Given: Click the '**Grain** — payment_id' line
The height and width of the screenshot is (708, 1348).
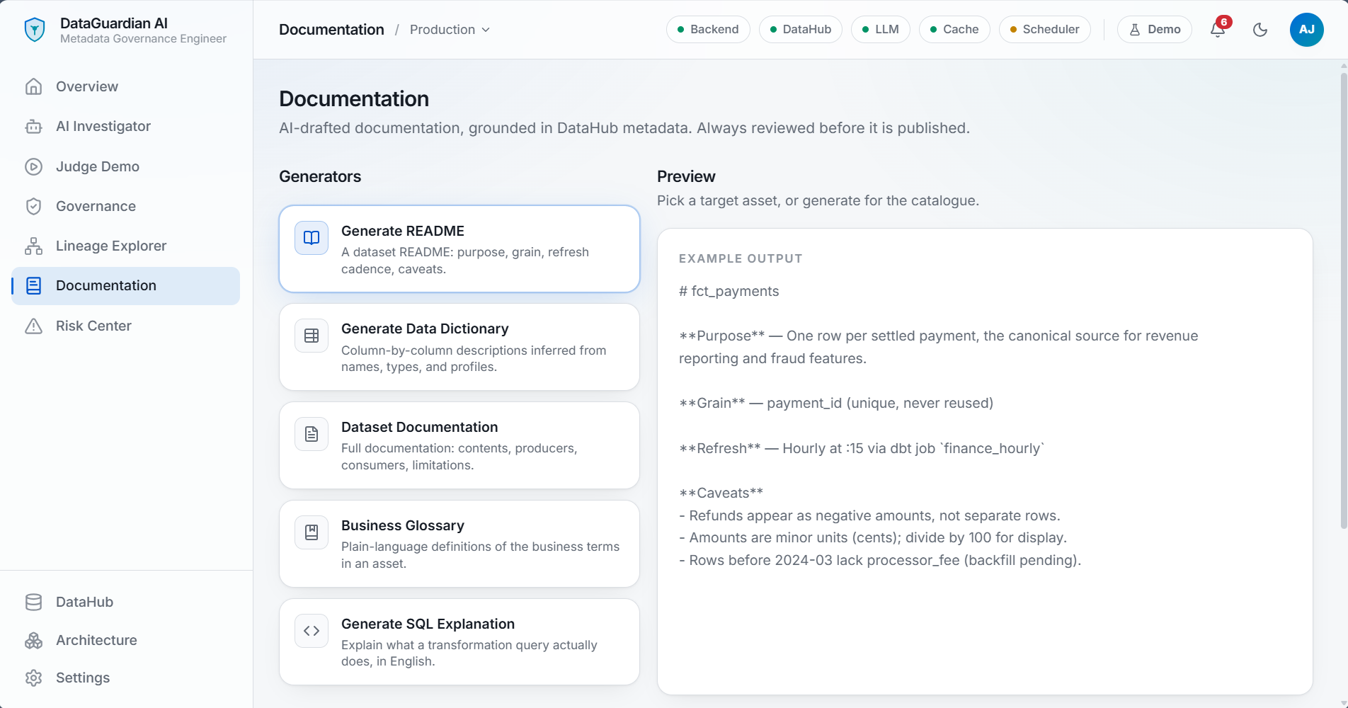Looking at the screenshot, I should tap(836, 403).
